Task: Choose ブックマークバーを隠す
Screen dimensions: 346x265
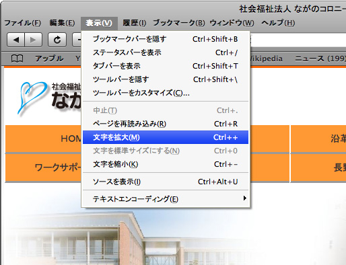Action: tap(166, 39)
